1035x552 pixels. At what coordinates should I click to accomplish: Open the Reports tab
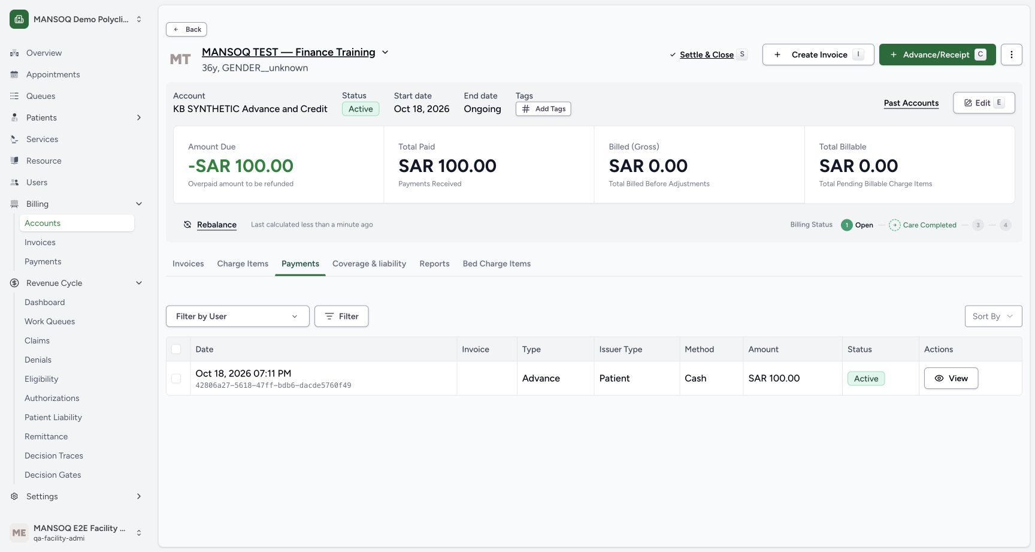coord(434,264)
